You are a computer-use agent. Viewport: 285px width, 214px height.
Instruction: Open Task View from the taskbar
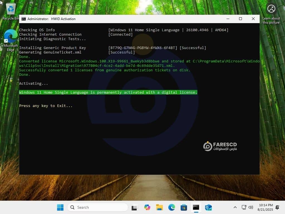(x=134, y=207)
